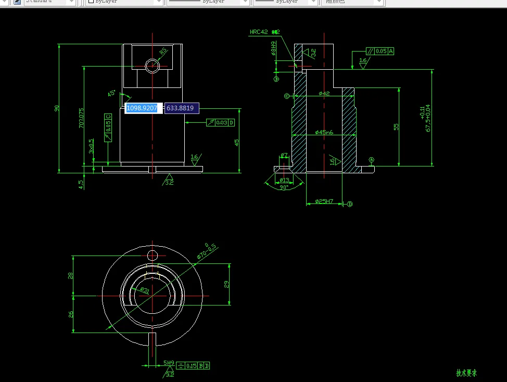Select the 45 height dimension in front view
Viewport: 507px width, 382px height.
(x=237, y=142)
